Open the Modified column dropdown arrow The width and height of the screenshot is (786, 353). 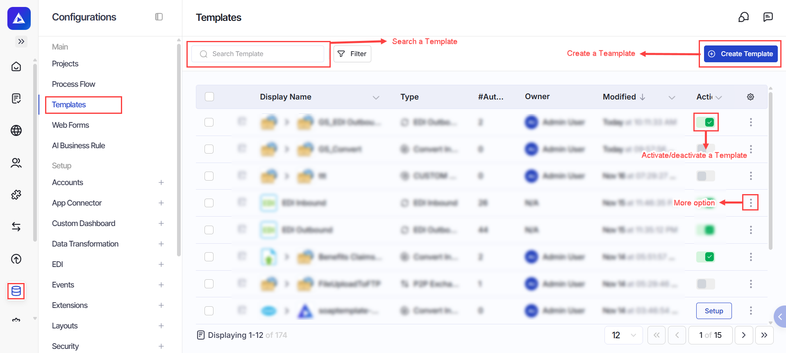[672, 97]
